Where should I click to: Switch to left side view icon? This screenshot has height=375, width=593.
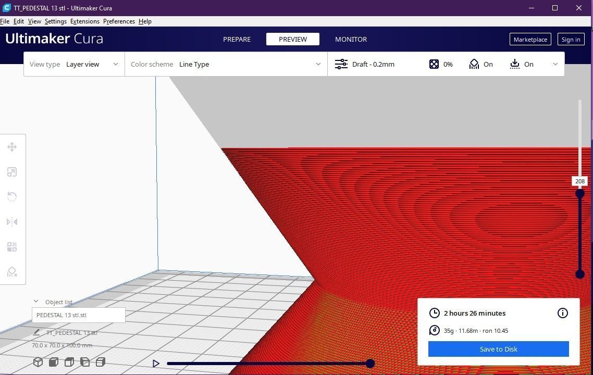point(85,362)
